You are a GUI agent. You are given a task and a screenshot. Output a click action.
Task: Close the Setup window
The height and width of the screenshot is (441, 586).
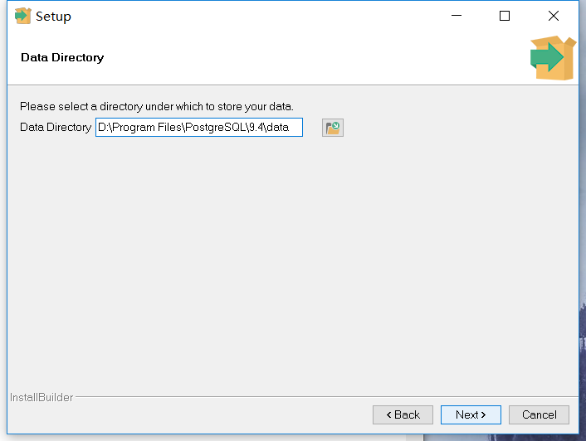(554, 16)
